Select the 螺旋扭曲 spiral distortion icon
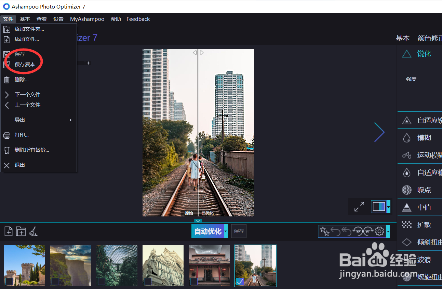This screenshot has height=289, width=442. (x=406, y=277)
